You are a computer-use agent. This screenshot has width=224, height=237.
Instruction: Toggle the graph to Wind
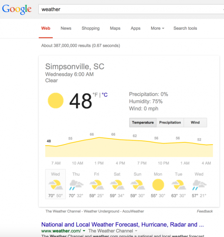195,122
